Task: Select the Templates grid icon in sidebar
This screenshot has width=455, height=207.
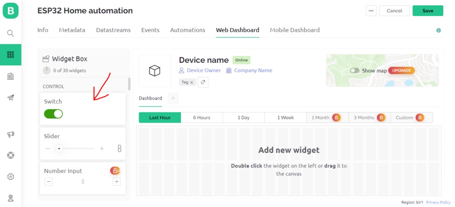Action: tap(11, 55)
